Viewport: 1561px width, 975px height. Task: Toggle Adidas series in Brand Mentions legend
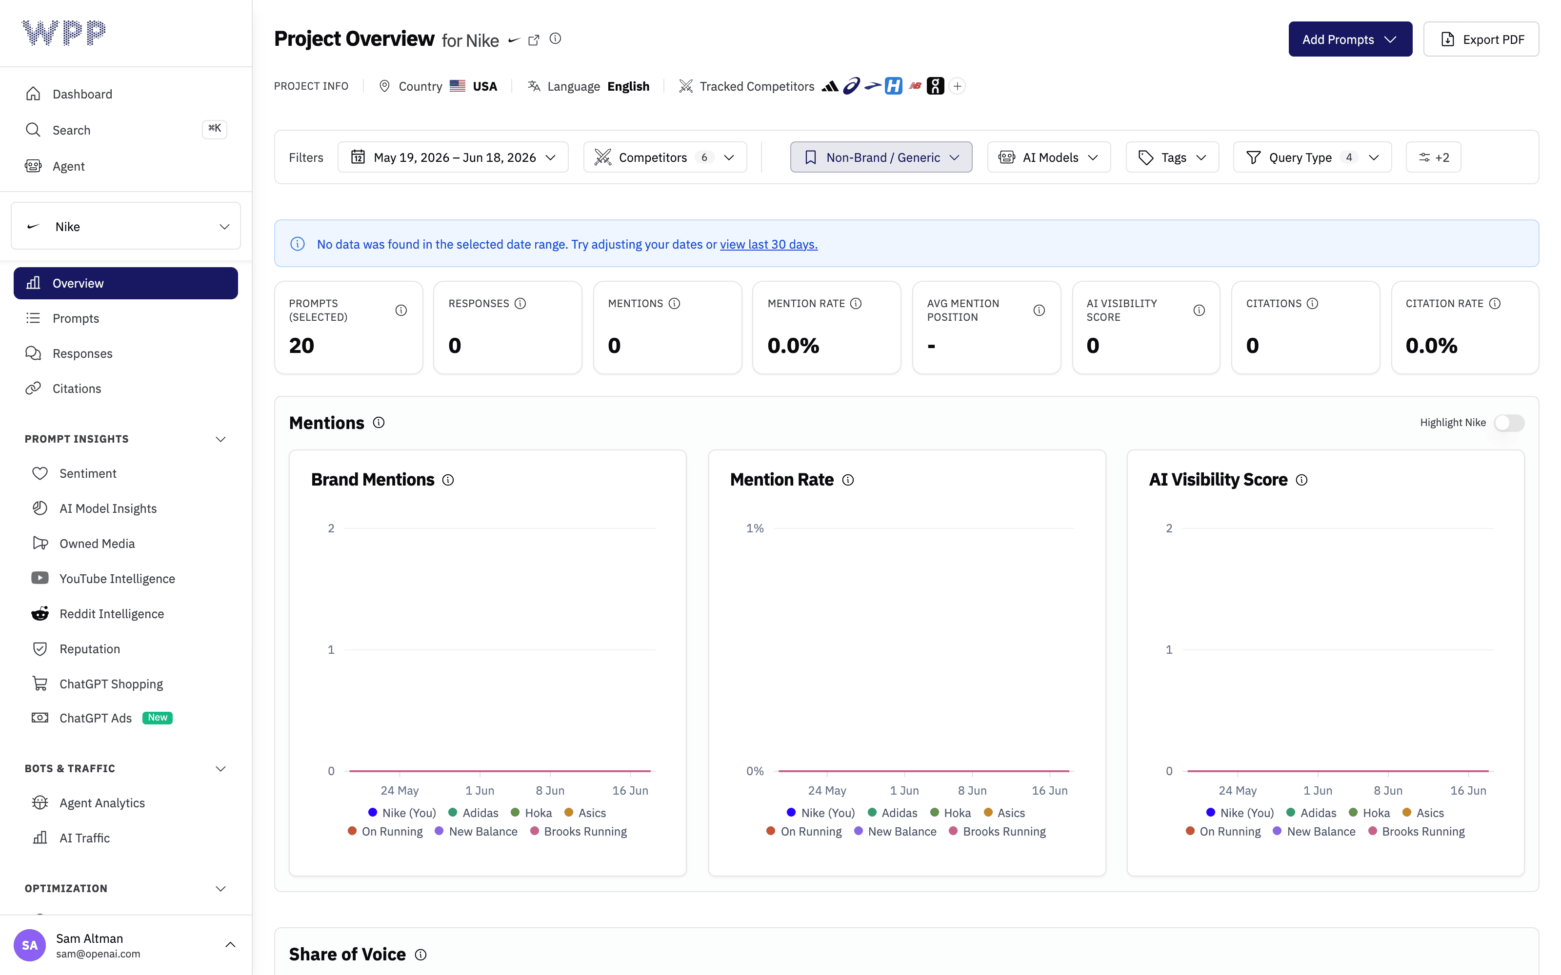tap(474, 813)
